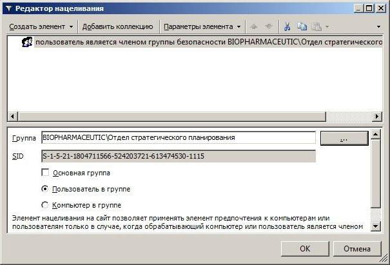This screenshot has height=265, width=390.
Task: Click the filter icon in the title bar
Action: coord(8,8)
